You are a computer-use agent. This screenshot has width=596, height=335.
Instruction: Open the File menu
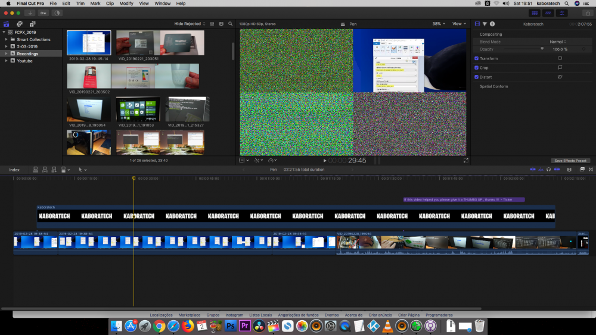pyautogui.click(x=53, y=4)
